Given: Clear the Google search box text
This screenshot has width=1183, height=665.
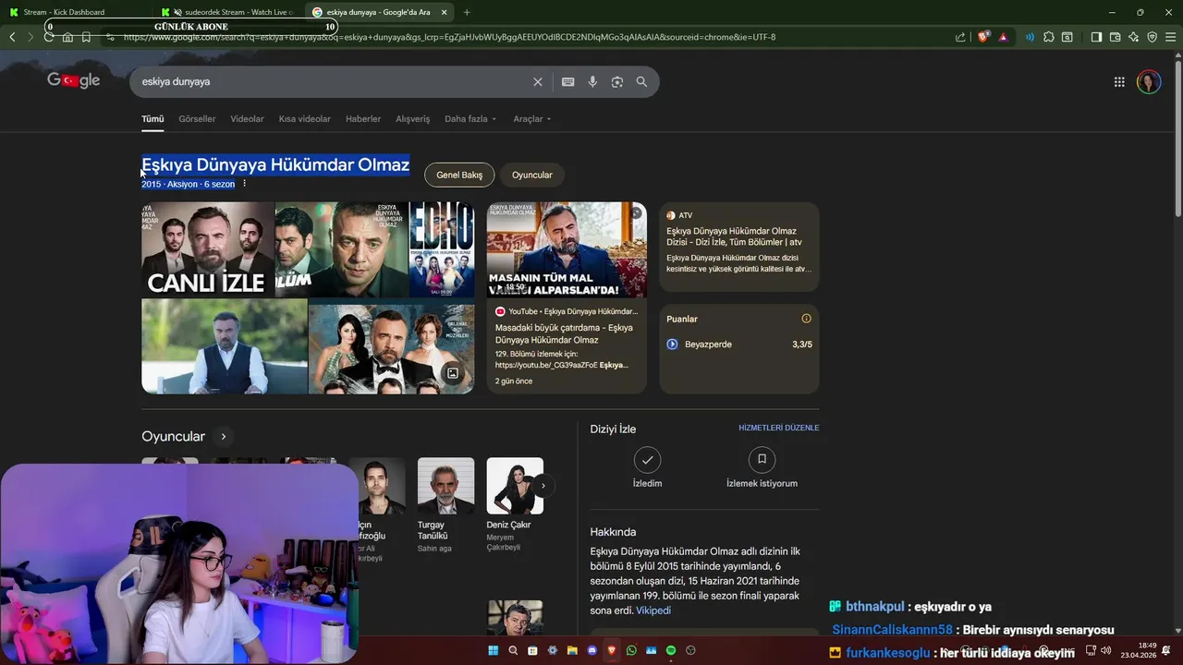Looking at the screenshot, I should 538,82.
